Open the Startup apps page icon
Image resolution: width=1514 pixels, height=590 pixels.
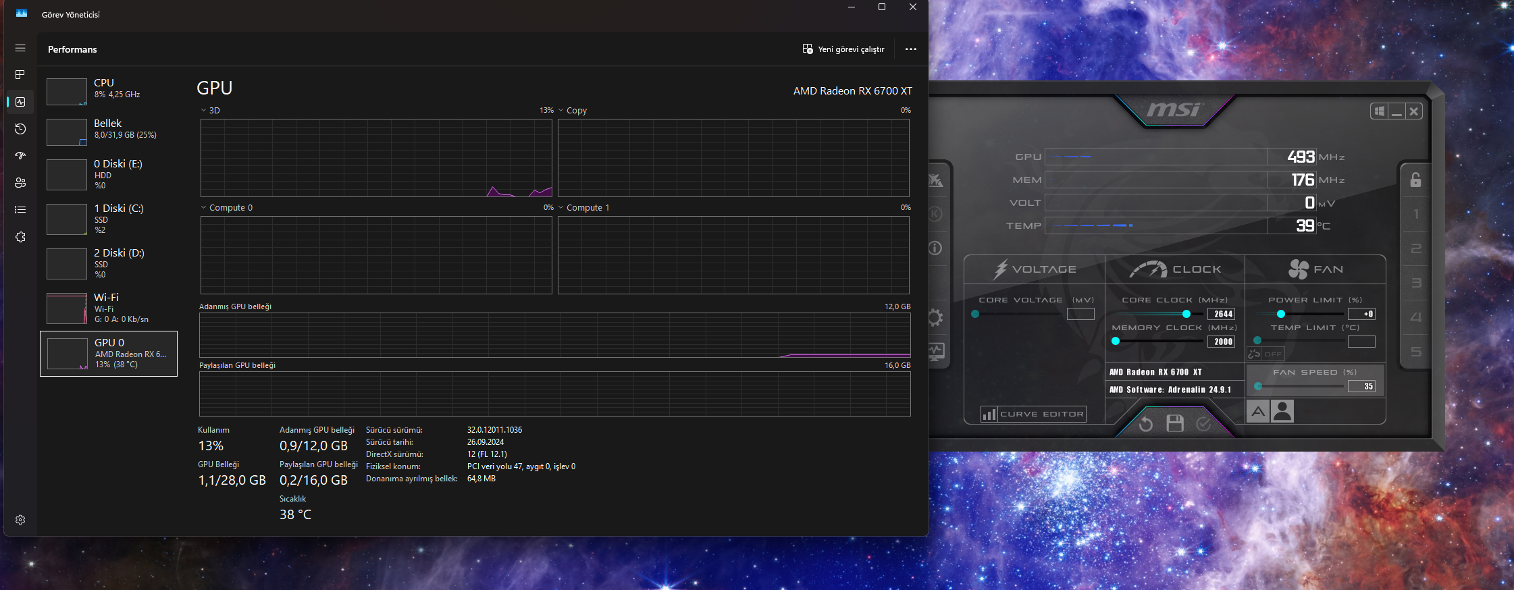tap(20, 156)
